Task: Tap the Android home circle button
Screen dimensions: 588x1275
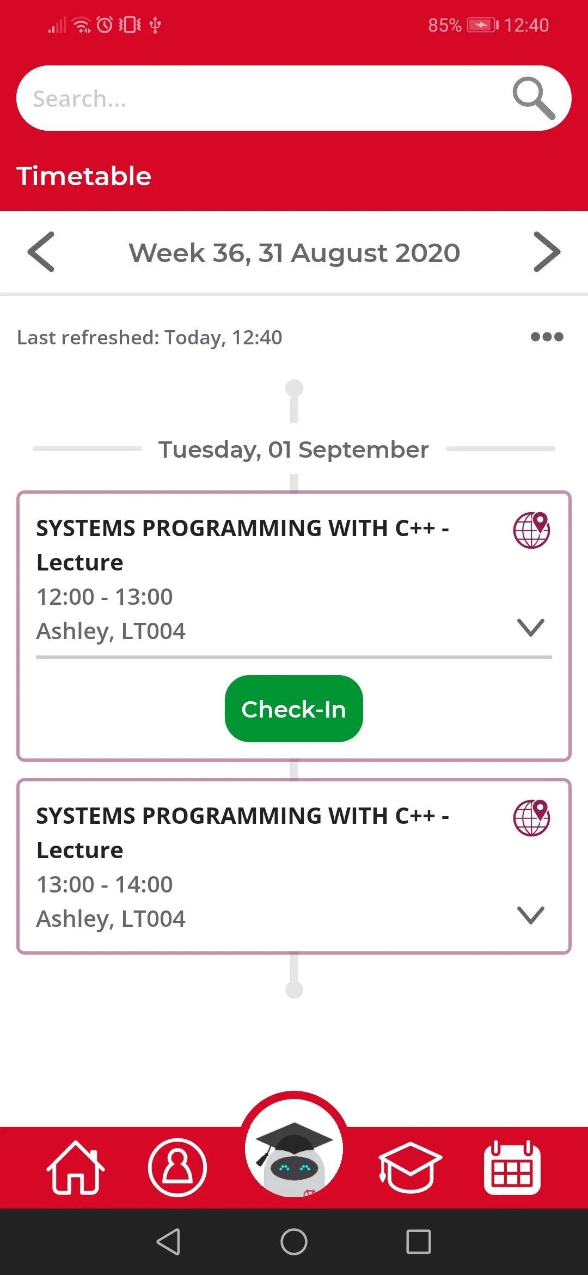Action: point(294,1242)
